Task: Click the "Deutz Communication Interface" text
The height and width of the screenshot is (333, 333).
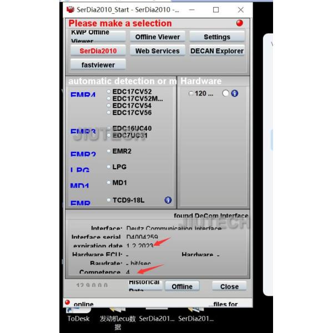Action: coord(174,228)
